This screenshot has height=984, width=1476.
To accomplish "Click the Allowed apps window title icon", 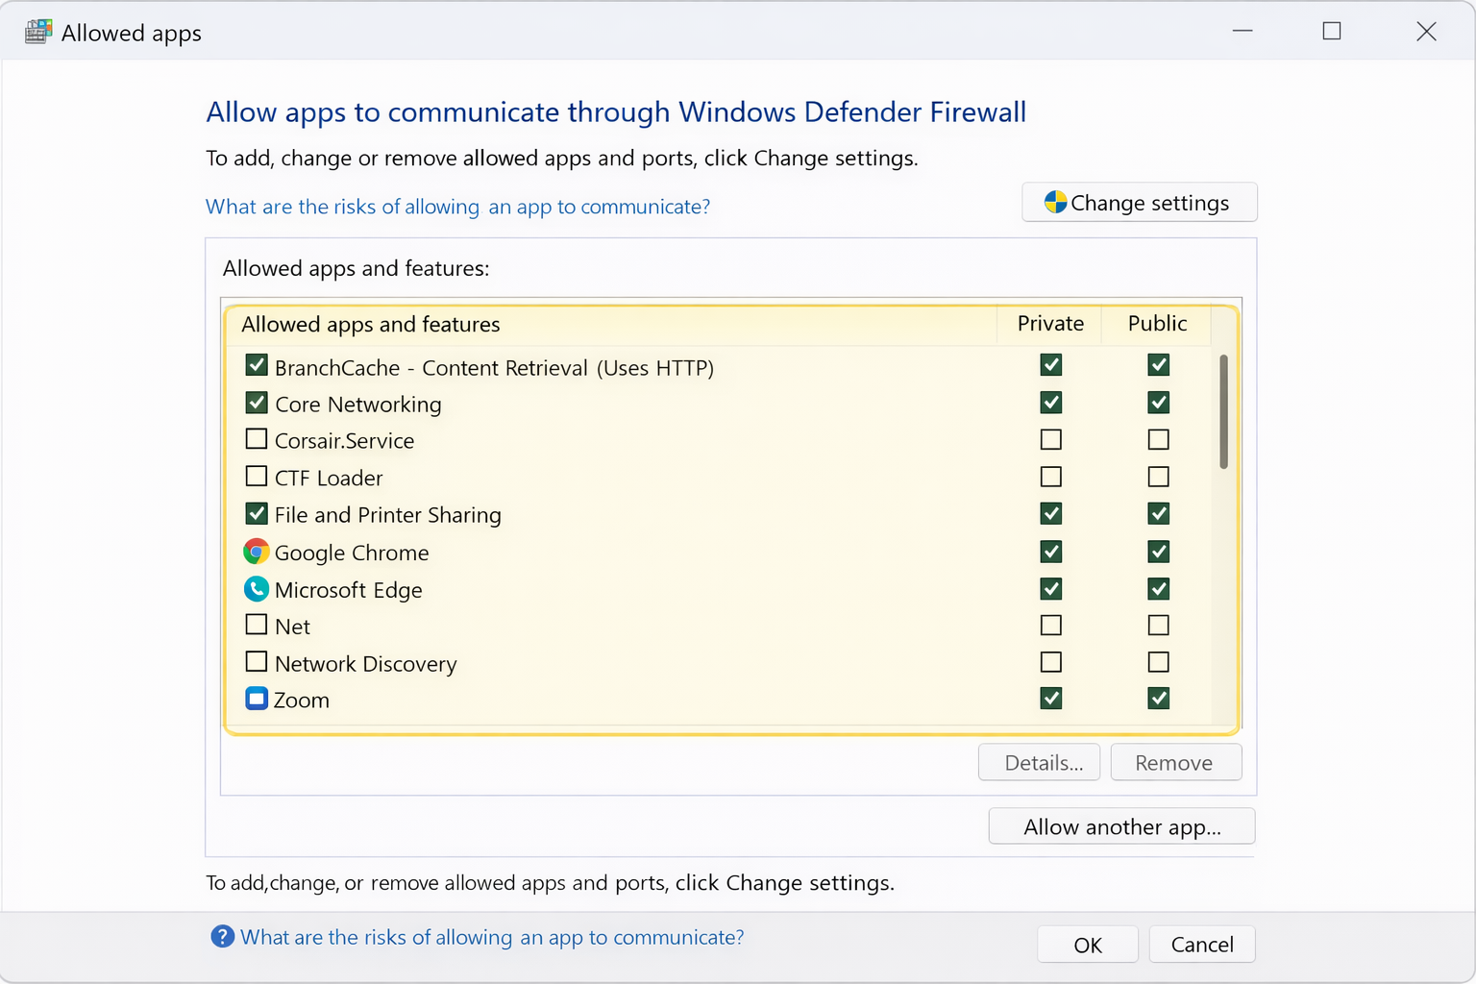I will click(38, 32).
